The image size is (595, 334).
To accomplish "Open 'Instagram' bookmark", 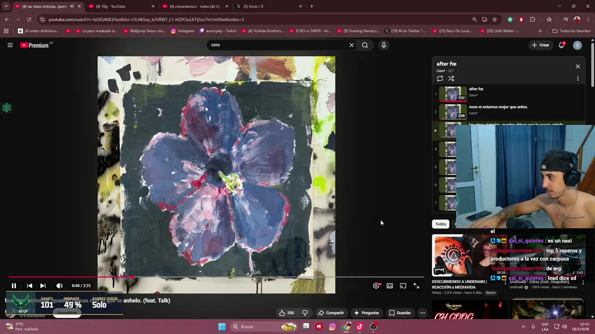I will pyautogui.click(x=183, y=31).
